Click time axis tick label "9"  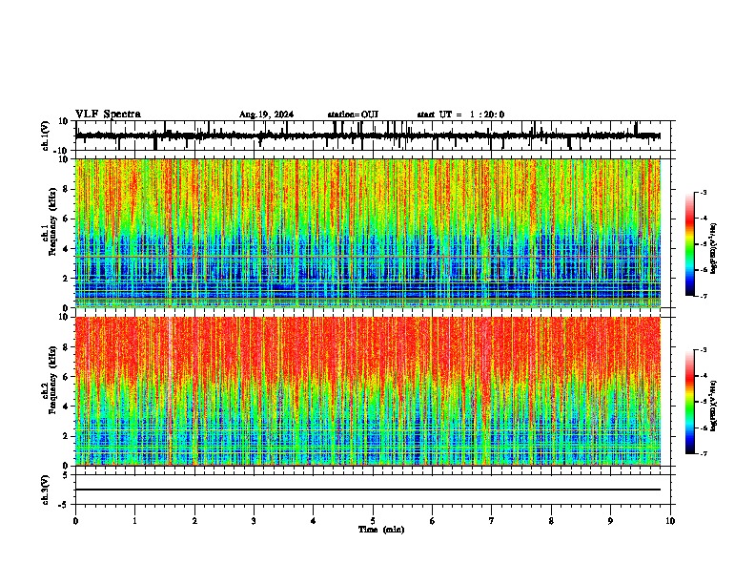pyautogui.click(x=610, y=521)
